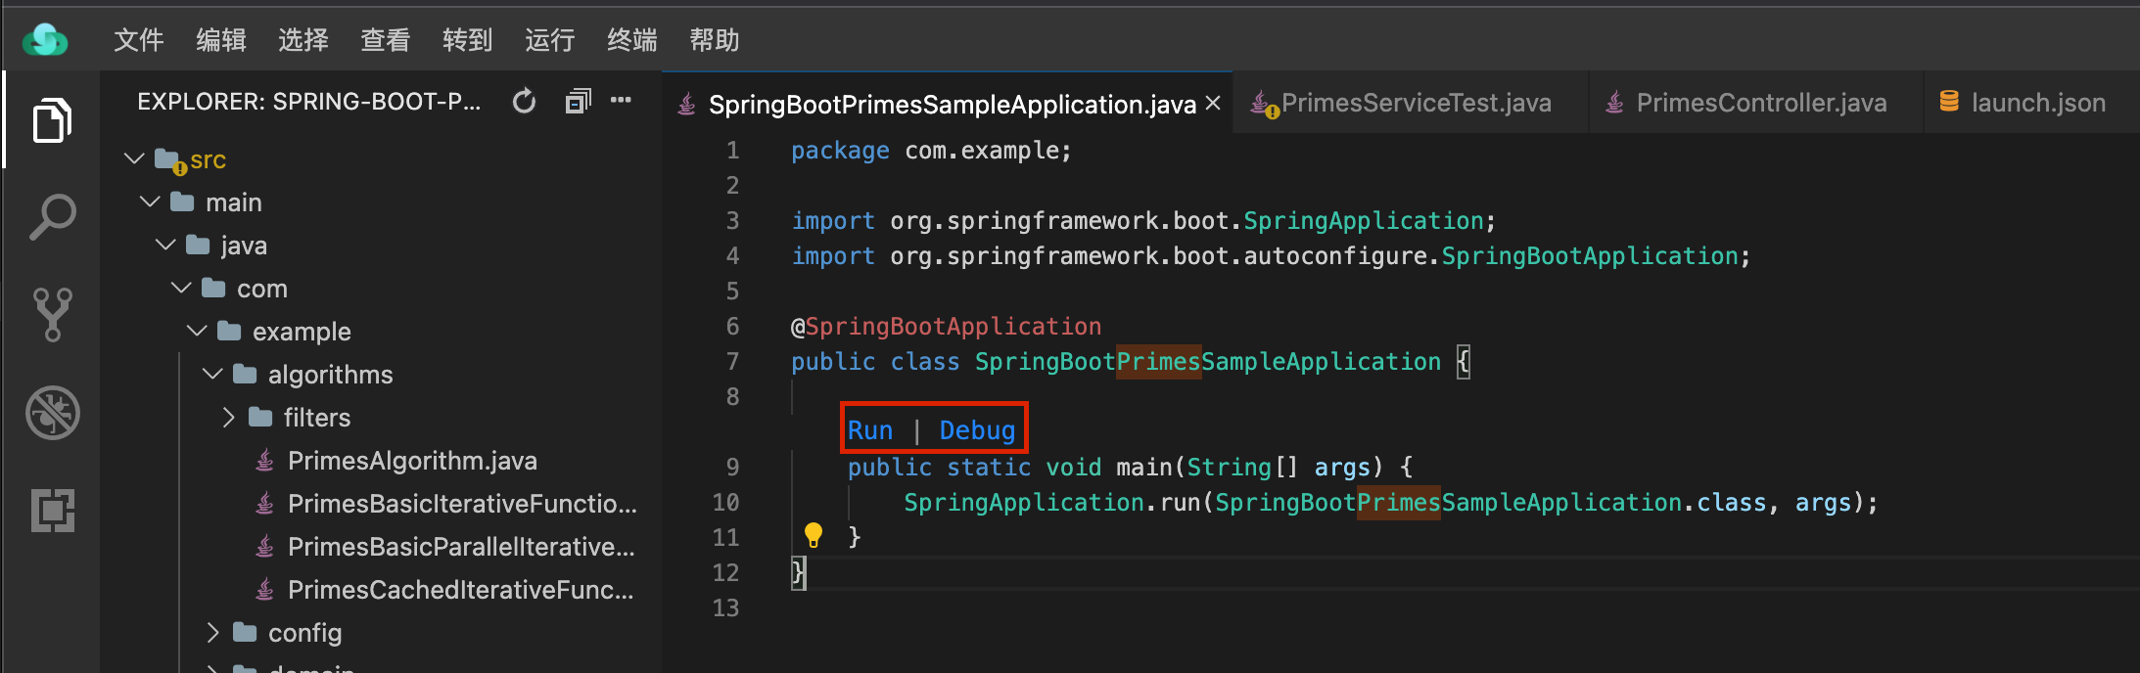Image resolution: width=2140 pixels, height=673 pixels.
Task: Click the src folder icon with warning badge
Action: (169, 160)
